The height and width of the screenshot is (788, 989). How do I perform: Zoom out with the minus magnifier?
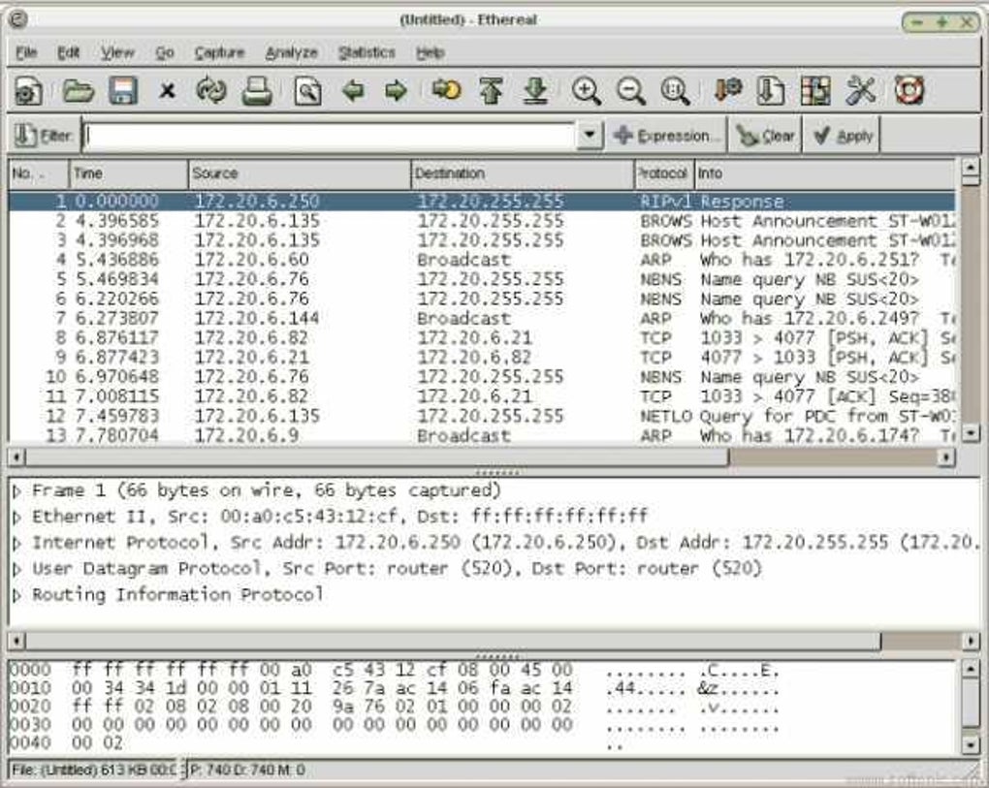click(631, 91)
